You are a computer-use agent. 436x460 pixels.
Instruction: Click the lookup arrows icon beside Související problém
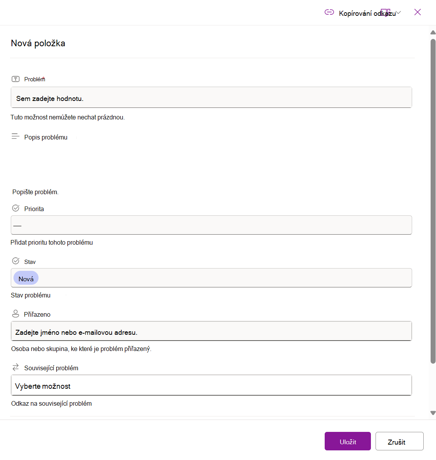point(15,367)
